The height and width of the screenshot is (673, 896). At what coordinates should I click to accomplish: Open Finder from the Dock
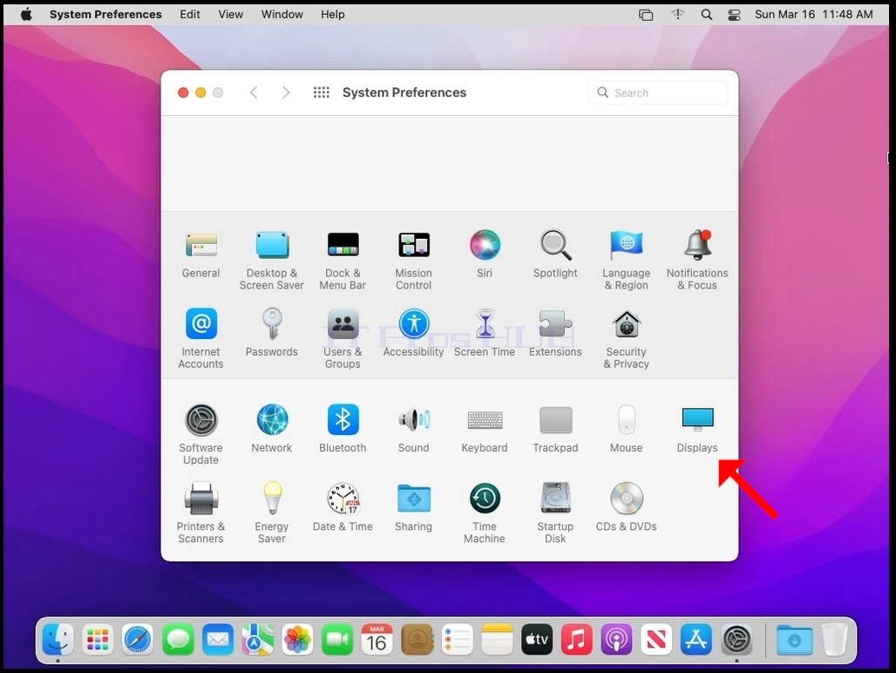click(x=58, y=639)
